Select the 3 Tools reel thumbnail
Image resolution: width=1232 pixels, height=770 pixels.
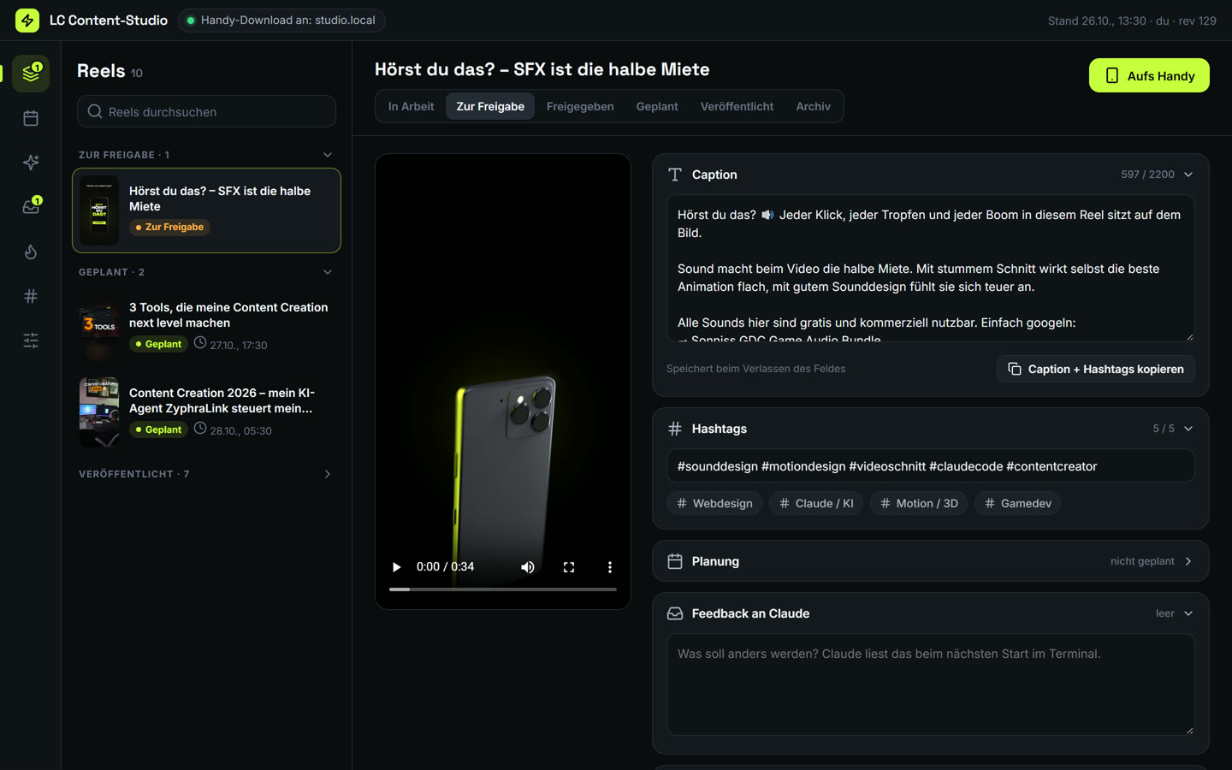pos(99,326)
